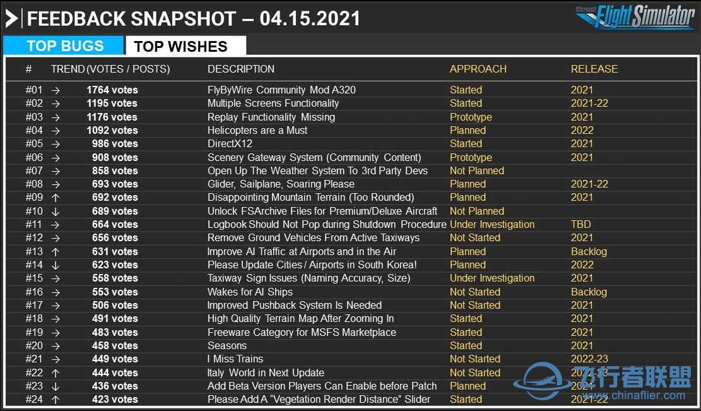The image size is (701, 411).
Task: Click the RELEASE column header
Action: [x=594, y=69]
